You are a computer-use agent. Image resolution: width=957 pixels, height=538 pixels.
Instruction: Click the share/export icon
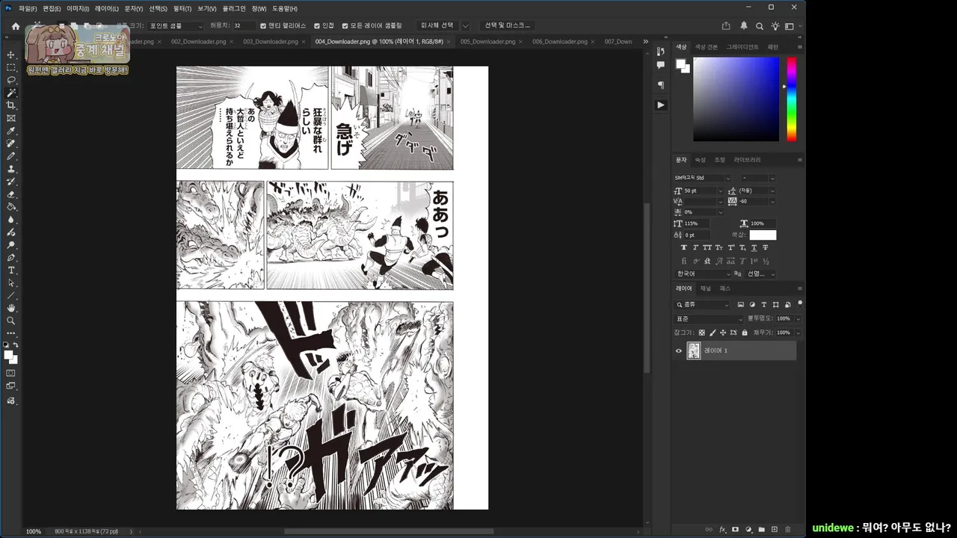pyautogui.click(x=726, y=26)
